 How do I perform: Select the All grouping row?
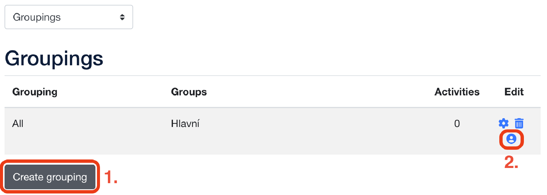(x=18, y=124)
